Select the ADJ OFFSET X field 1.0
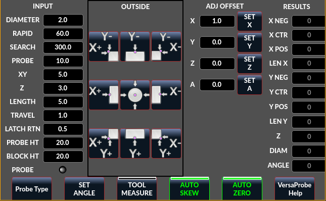 tap(217, 21)
